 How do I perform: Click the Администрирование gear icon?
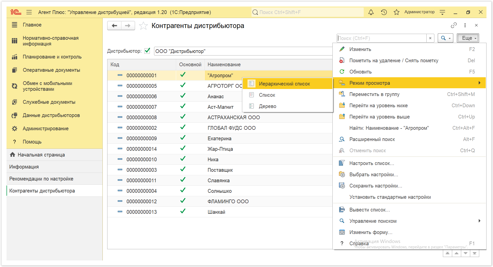click(x=15, y=128)
